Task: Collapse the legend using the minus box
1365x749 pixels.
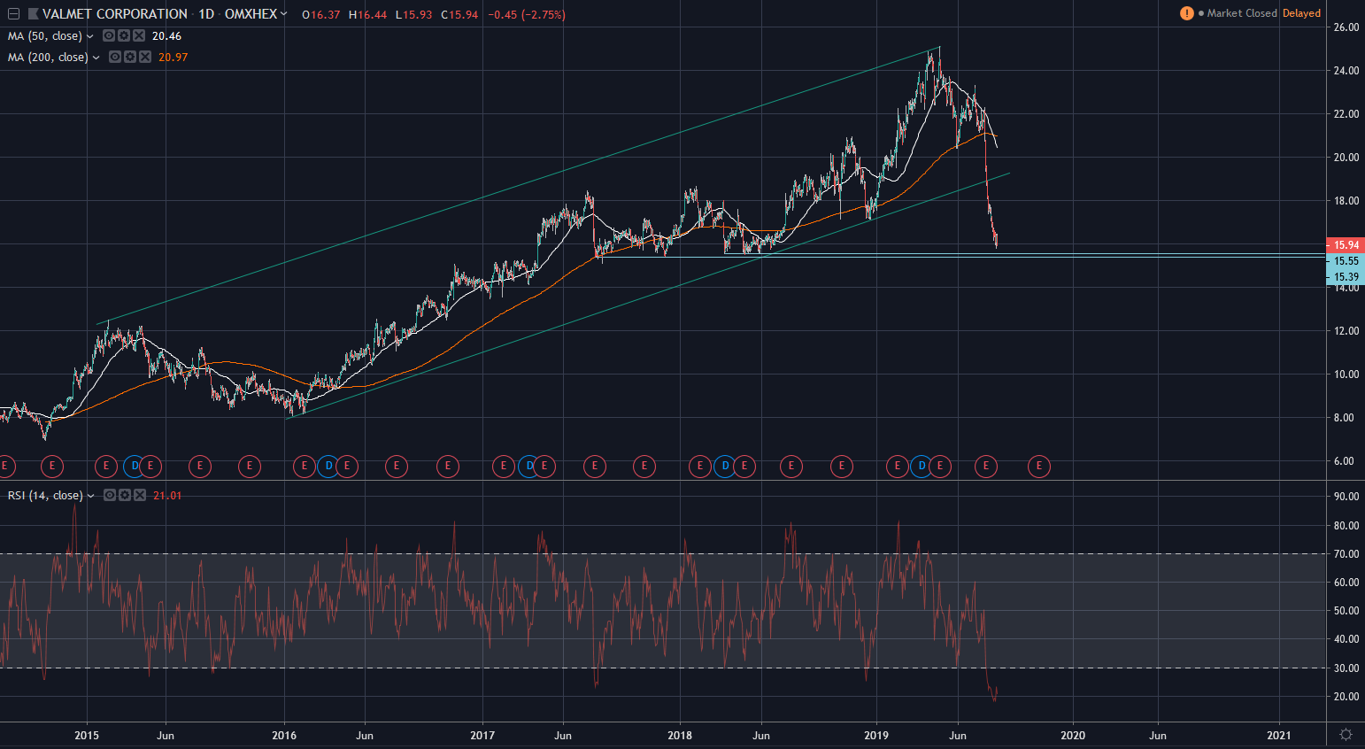Action: click(x=13, y=14)
